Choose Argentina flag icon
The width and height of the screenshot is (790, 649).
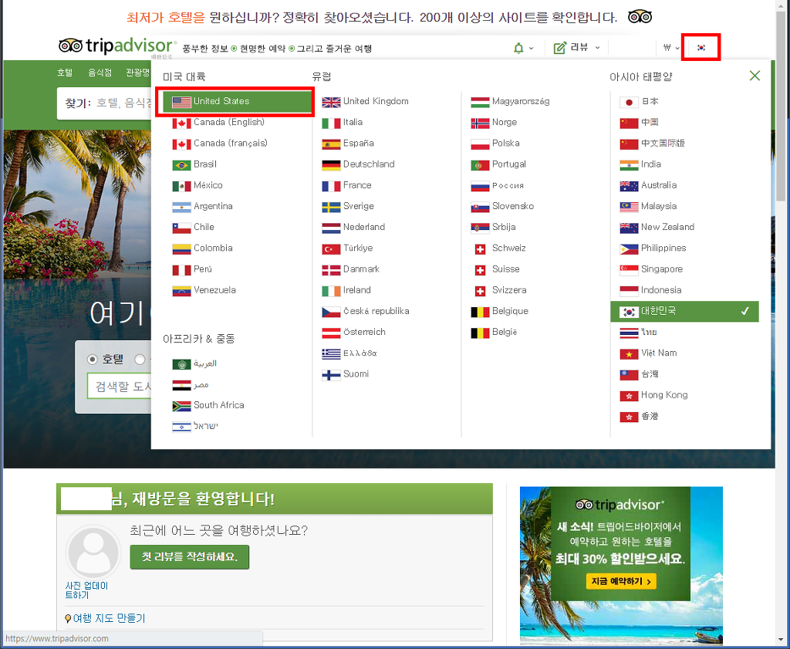coord(181,207)
